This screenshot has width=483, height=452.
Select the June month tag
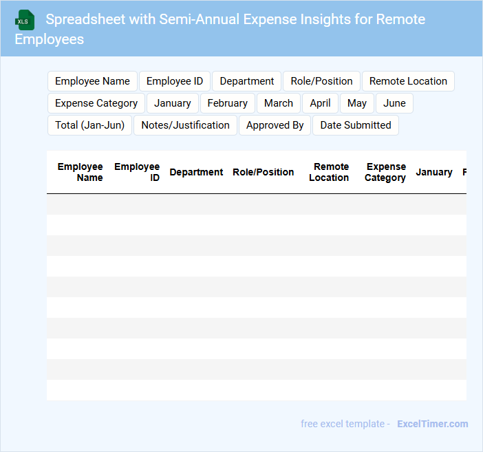click(394, 103)
